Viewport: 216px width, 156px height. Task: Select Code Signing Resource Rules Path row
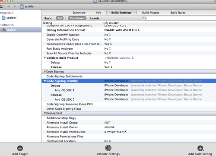129,104
